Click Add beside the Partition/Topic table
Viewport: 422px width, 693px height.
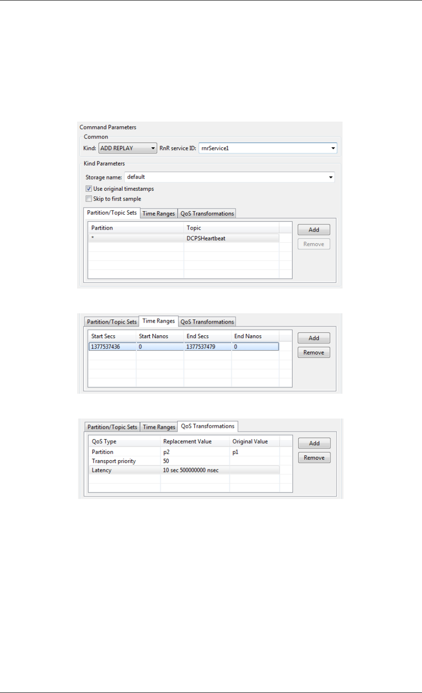[314, 230]
